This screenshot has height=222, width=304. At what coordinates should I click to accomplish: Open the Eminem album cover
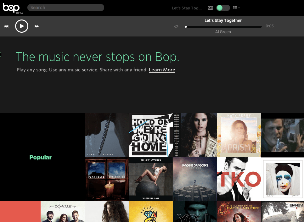pos(283,212)
